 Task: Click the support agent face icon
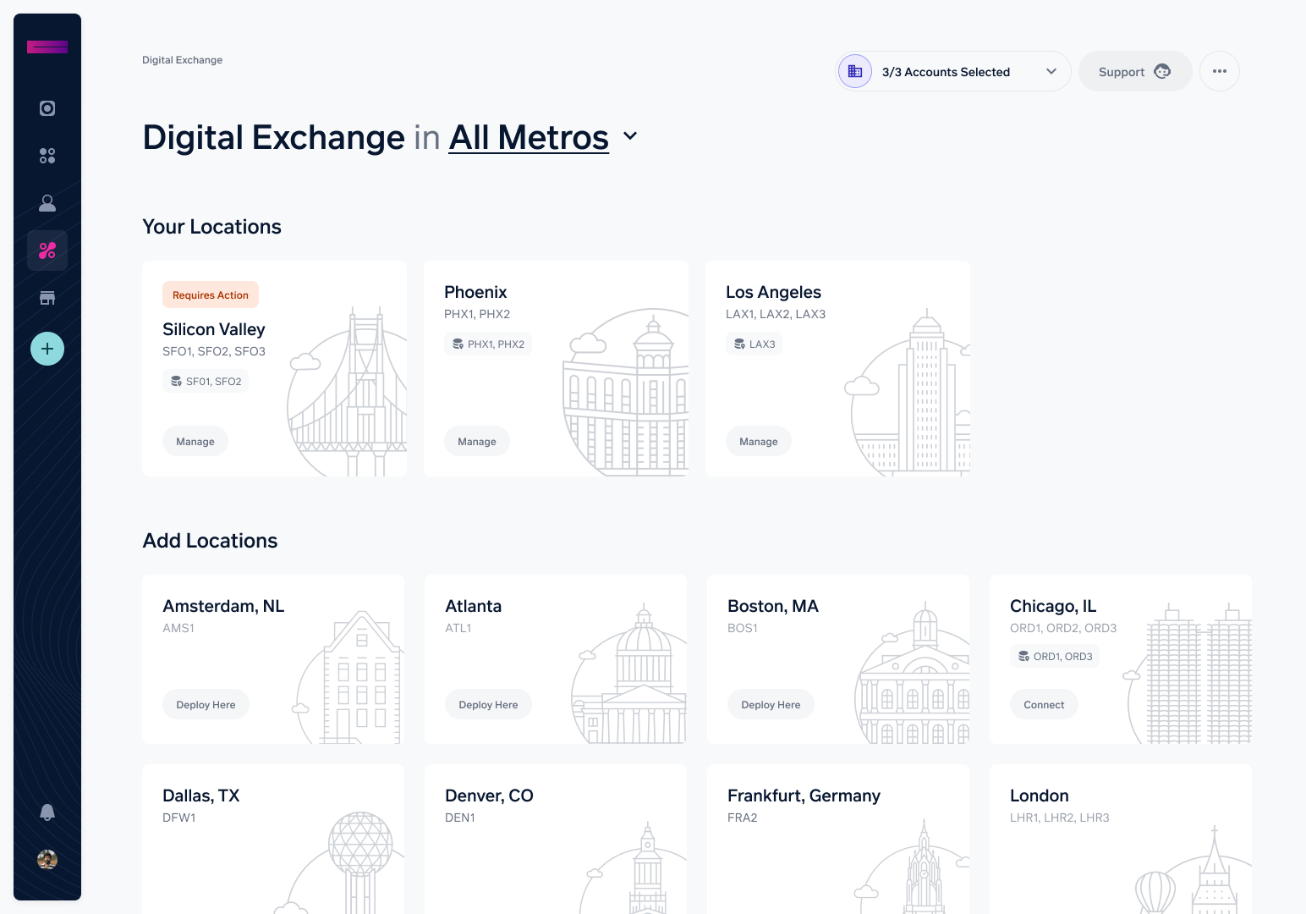coord(1162,71)
